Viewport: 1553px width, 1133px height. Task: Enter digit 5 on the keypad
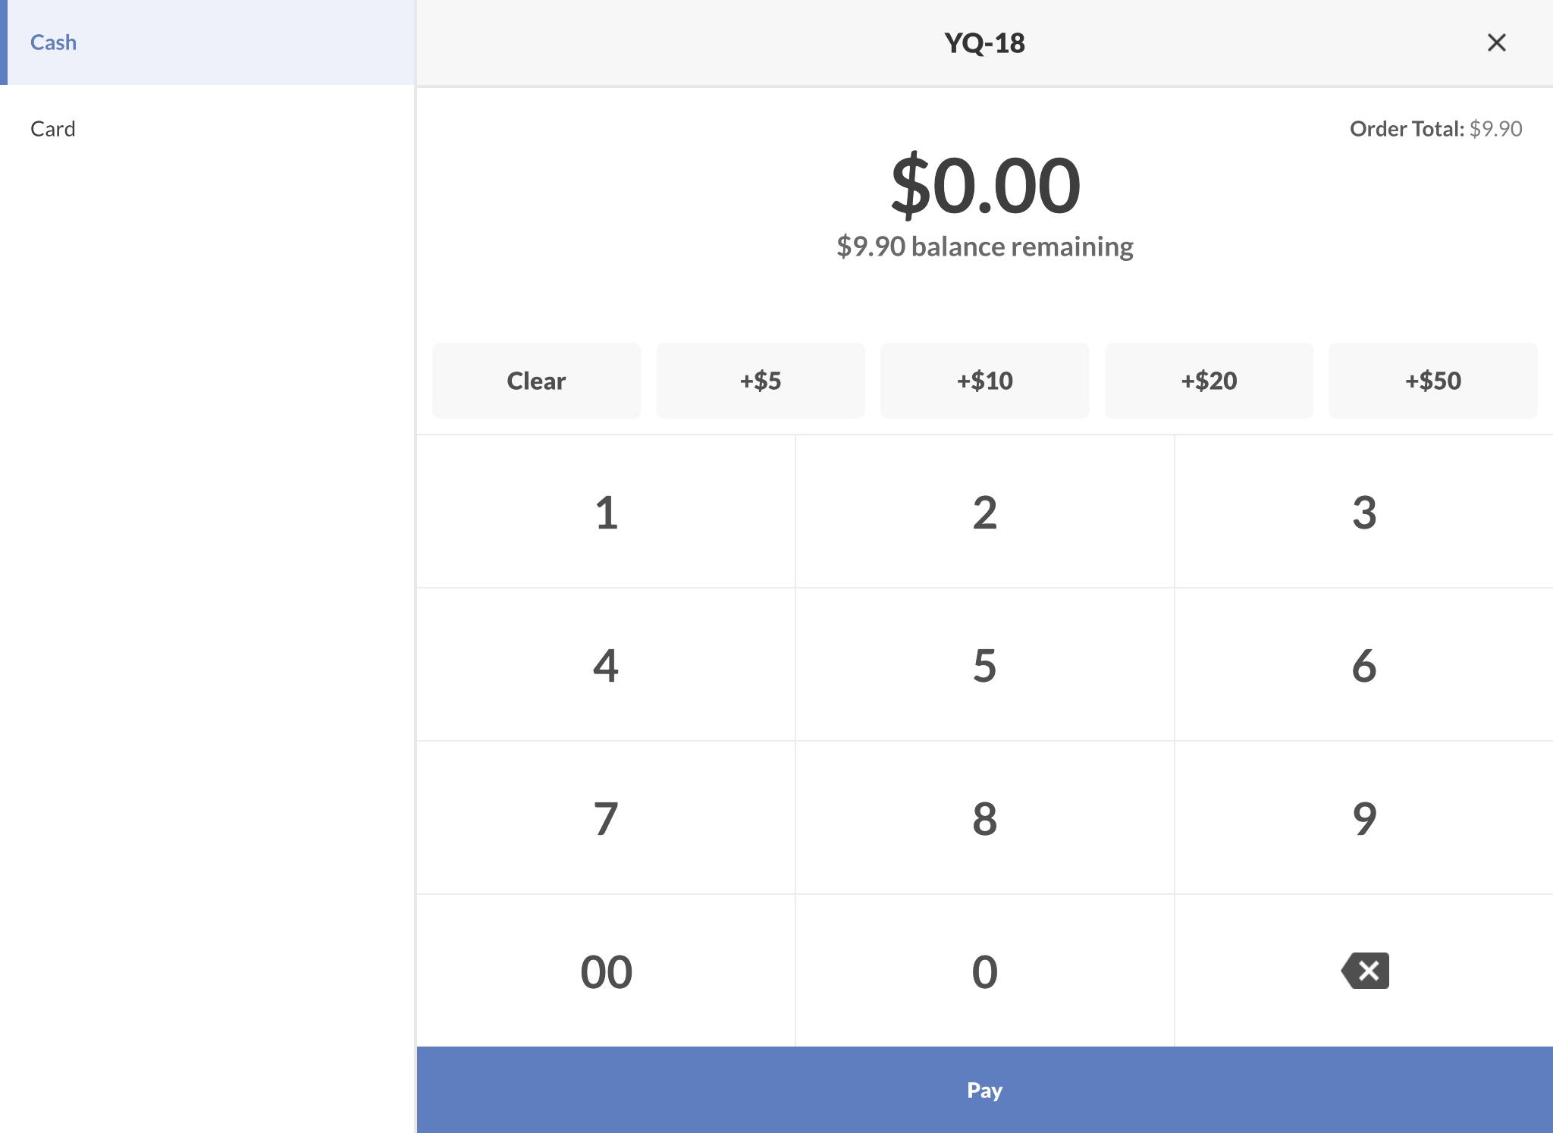click(984, 665)
